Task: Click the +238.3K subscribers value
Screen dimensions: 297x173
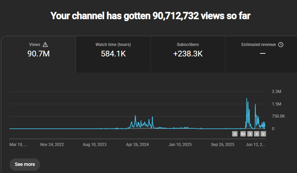Action: (188, 54)
